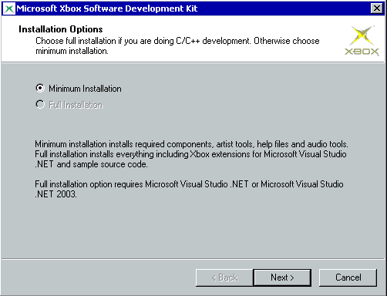The width and height of the screenshot is (387, 296).
Task: Choose the Full Installation radio button
Action: [x=40, y=105]
